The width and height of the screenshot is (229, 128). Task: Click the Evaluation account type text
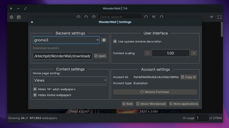pyautogui.click(x=141, y=83)
